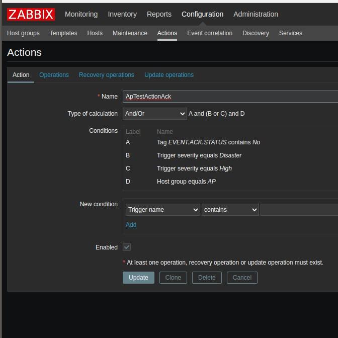The height and width of the screenshot is (338, 338).
Task: Open the contains operator dropdown
Action: [x=230, y=210]
